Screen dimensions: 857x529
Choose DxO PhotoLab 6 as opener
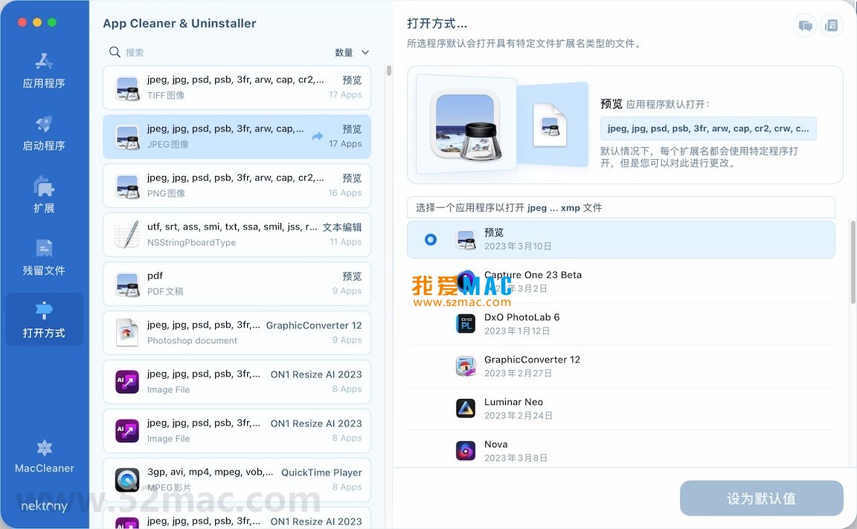621,324
